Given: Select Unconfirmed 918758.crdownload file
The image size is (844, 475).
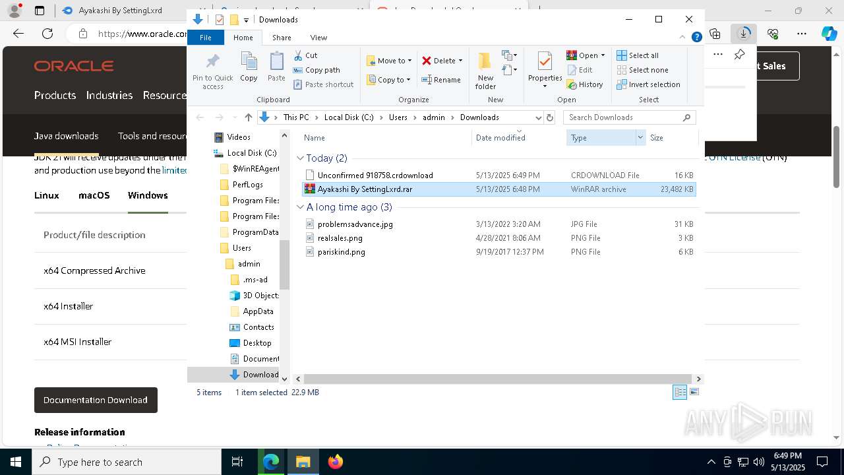Looking at the screenshot, I should click(498, 175).
